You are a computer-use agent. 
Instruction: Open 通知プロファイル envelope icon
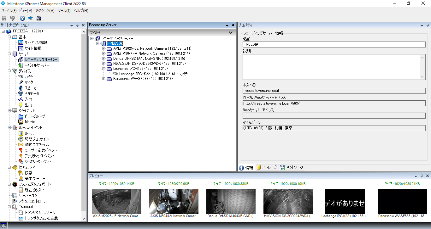coord(21,145)
